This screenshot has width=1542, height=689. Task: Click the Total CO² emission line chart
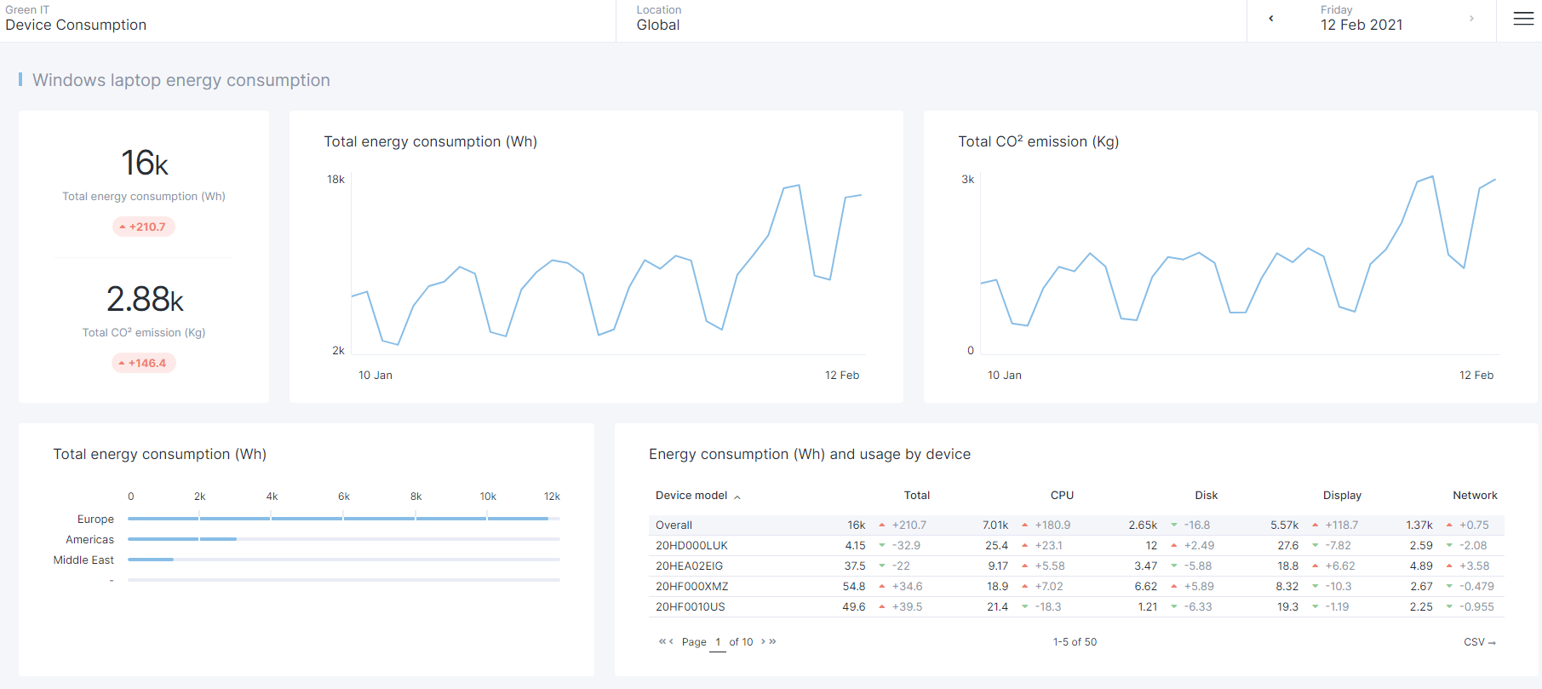[1239, 264]
